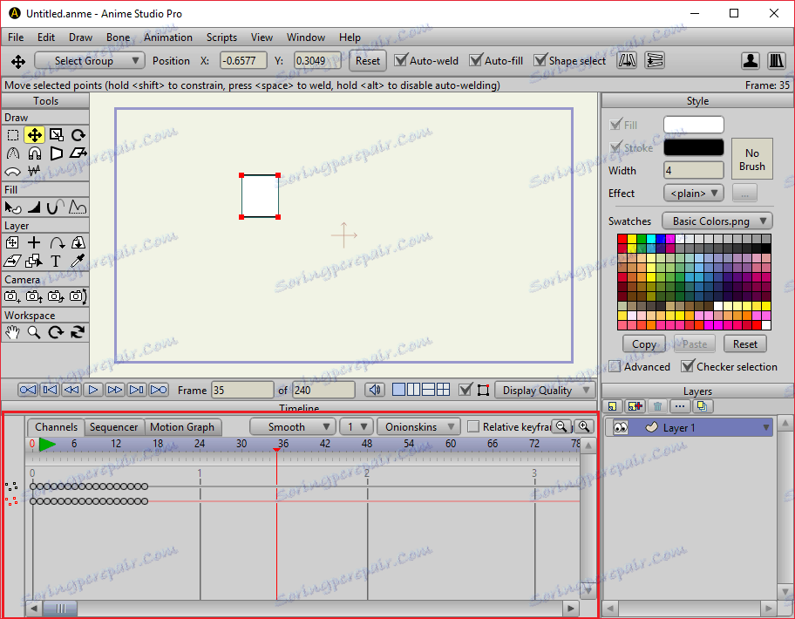The height and width of the screenshot is (619, 795).
Task: Toggle the Fill checkbox in Style
Action: [x=615, y=124]
